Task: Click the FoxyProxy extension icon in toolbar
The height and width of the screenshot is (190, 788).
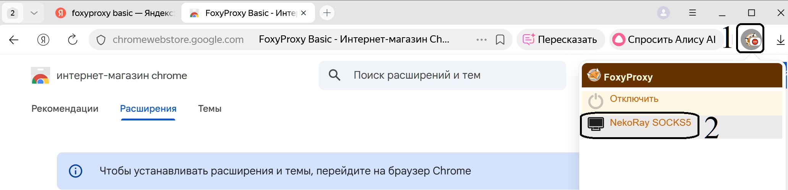Action: [x=751, y=39]
